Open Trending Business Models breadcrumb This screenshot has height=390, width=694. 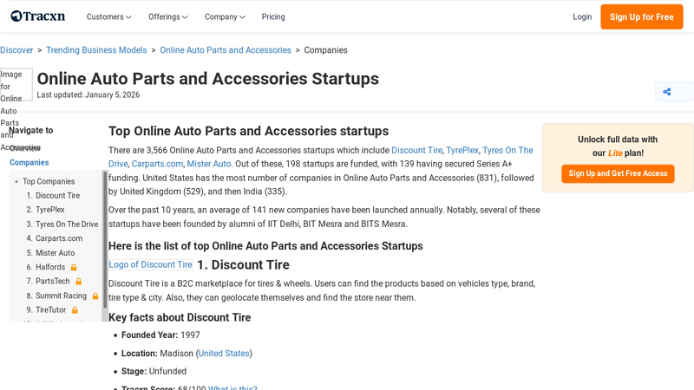[96, 50]
